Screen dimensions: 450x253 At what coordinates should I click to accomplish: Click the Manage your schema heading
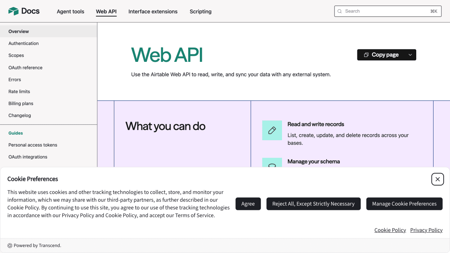click(x=313, y=162)
